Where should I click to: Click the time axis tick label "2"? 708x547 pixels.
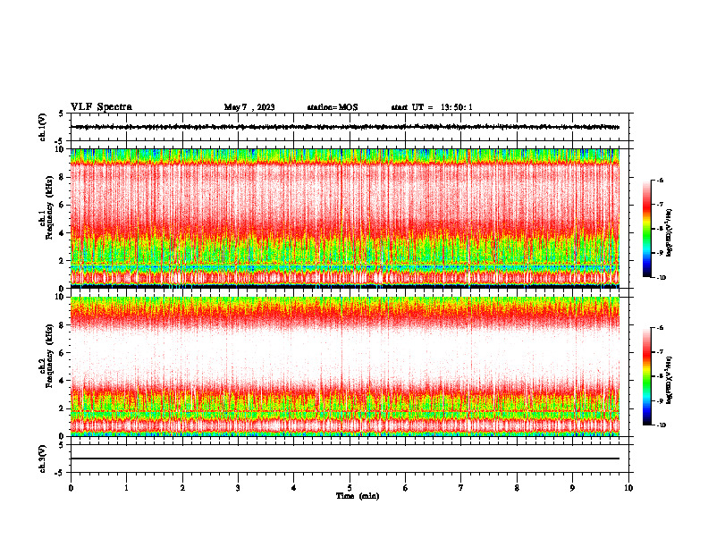pyautogui.click(x=182, y=488)
